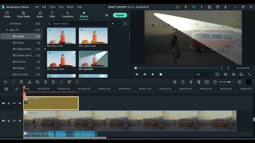Click the audio waveform stretch icon
255x143 pixels.
[x=61, y=82]
